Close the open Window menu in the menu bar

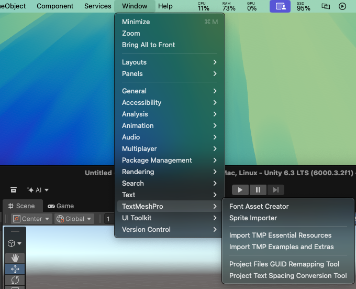(x=135, y=6)
